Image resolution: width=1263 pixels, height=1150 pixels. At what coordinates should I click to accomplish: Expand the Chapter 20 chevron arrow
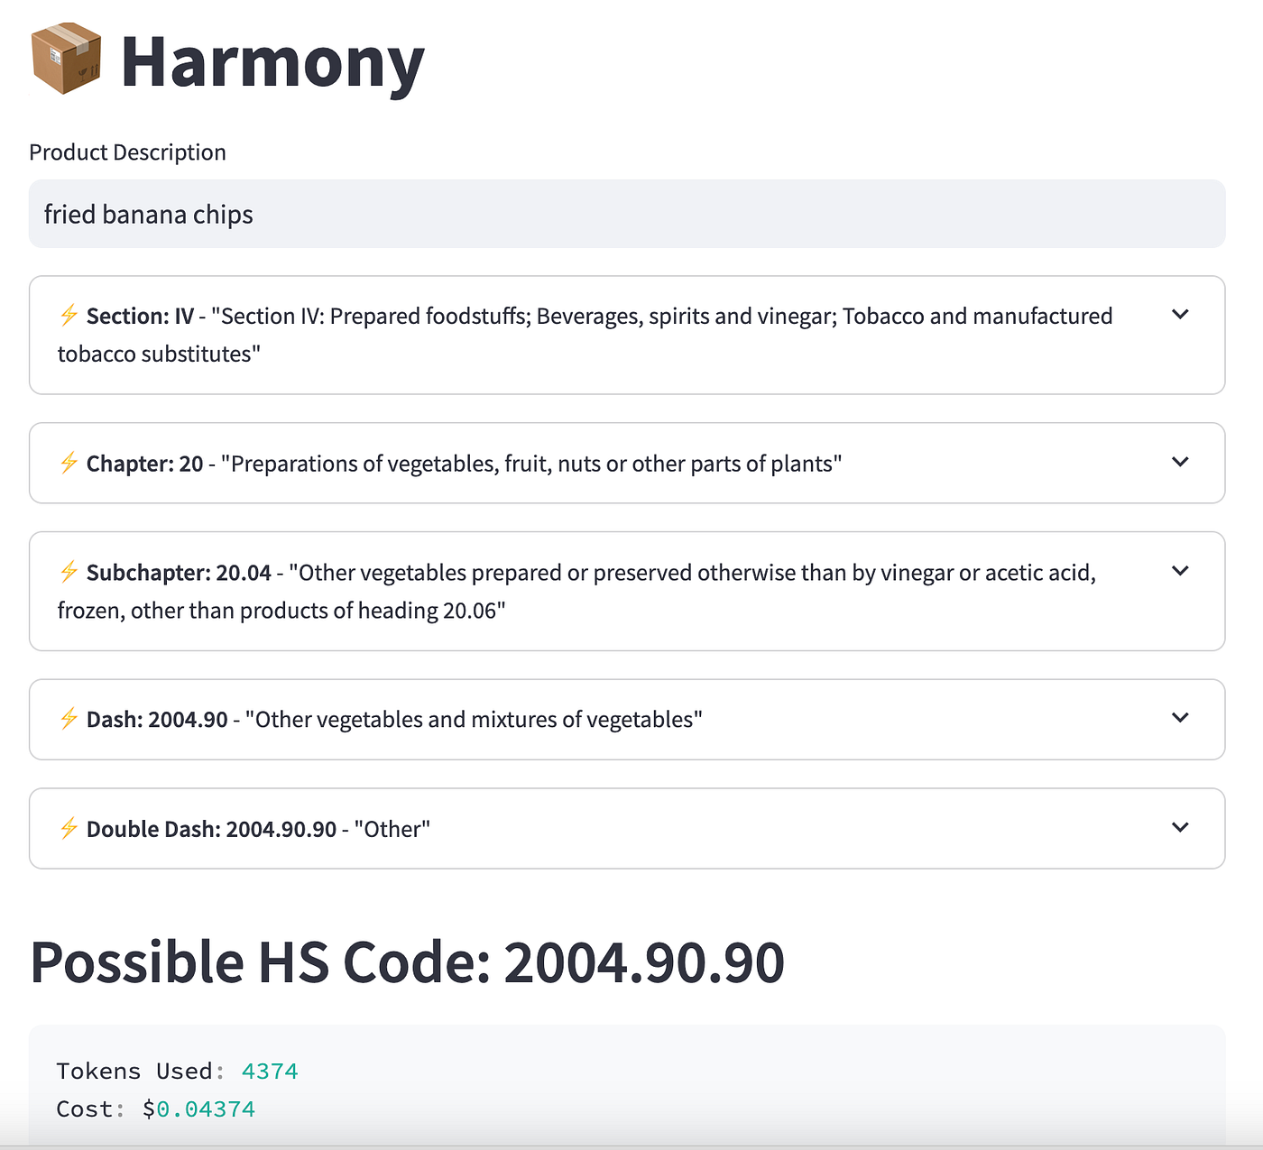point(1180,462)
